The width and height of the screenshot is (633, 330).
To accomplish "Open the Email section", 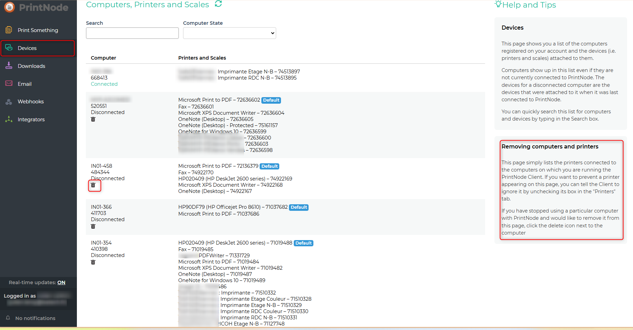I will point(24,84).
